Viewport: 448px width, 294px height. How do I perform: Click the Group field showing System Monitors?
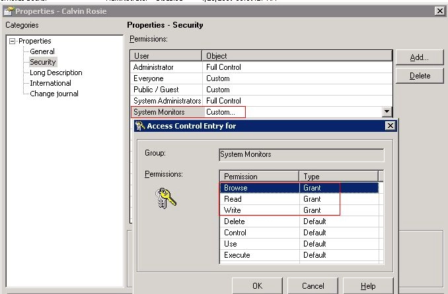pyautogui.click(x=301, y=155)
